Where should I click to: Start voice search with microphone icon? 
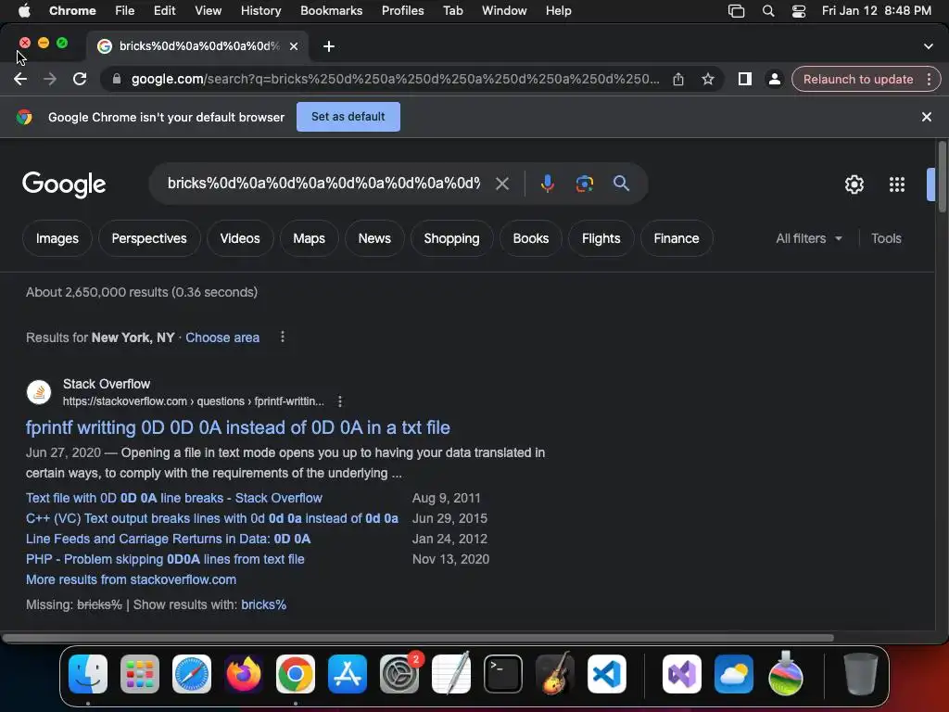click(547, 184)
